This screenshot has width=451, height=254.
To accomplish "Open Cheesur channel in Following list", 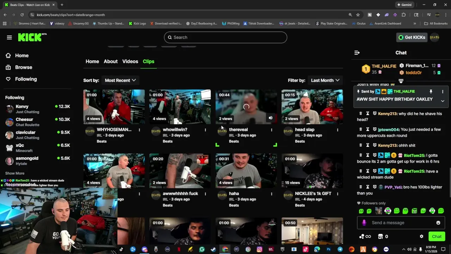I will click(38, 122).
